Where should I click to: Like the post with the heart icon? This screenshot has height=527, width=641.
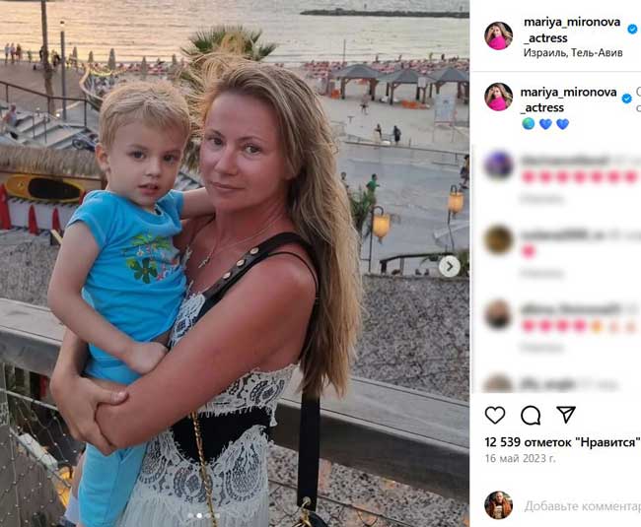[495, 415]
